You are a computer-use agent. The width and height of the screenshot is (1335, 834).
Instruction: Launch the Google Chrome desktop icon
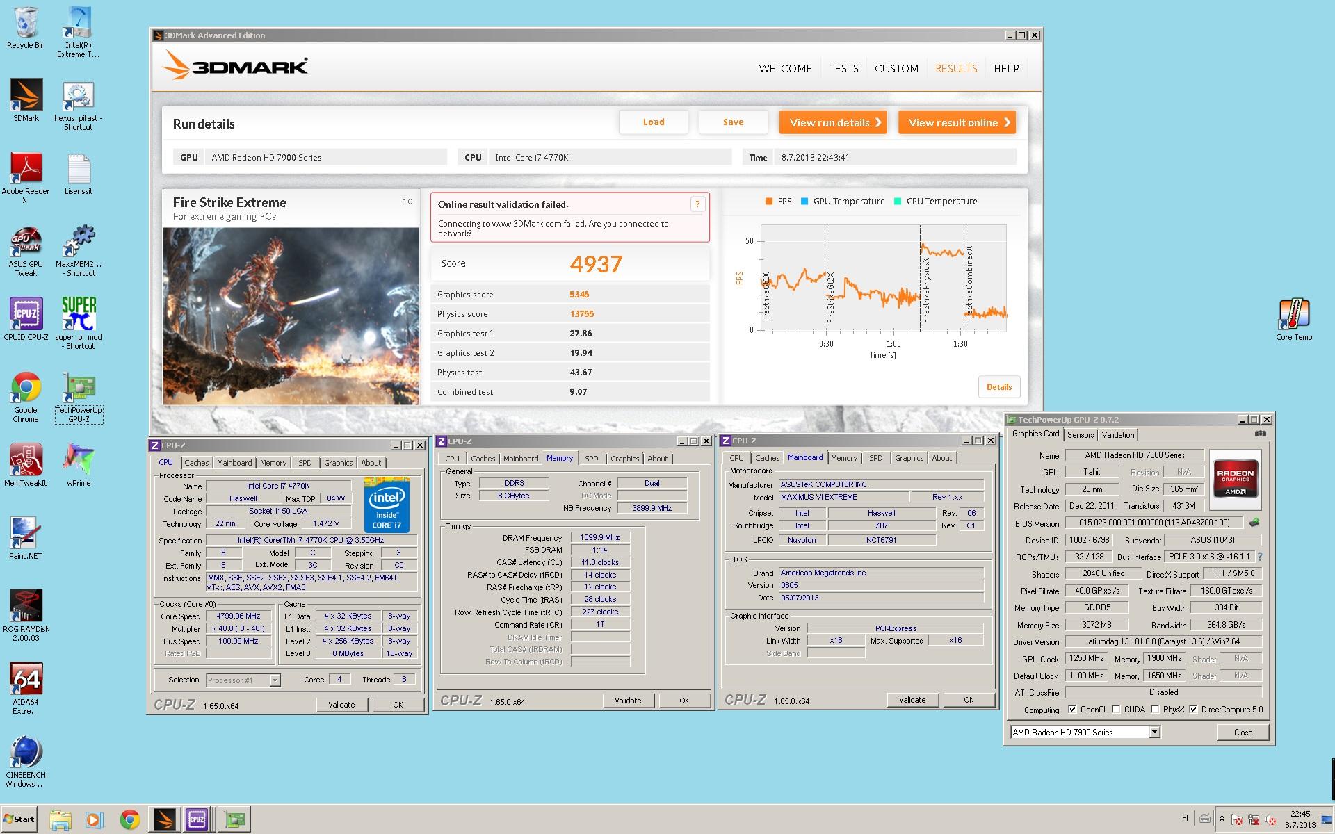click(26, 397)
